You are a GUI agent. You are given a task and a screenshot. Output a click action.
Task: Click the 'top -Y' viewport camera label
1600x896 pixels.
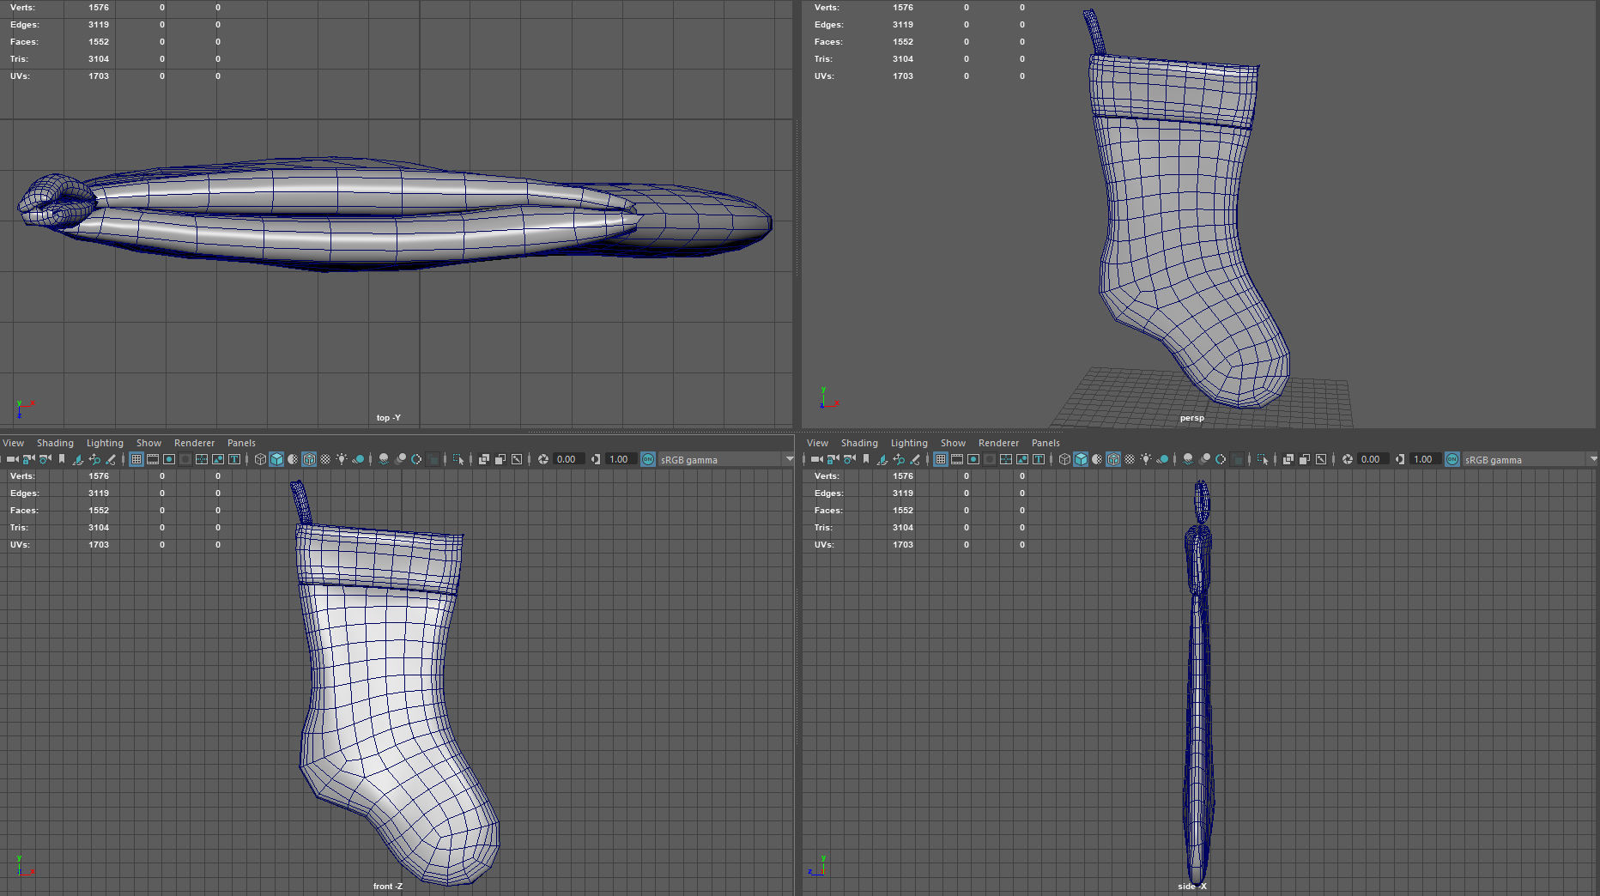tap(388, 418)
